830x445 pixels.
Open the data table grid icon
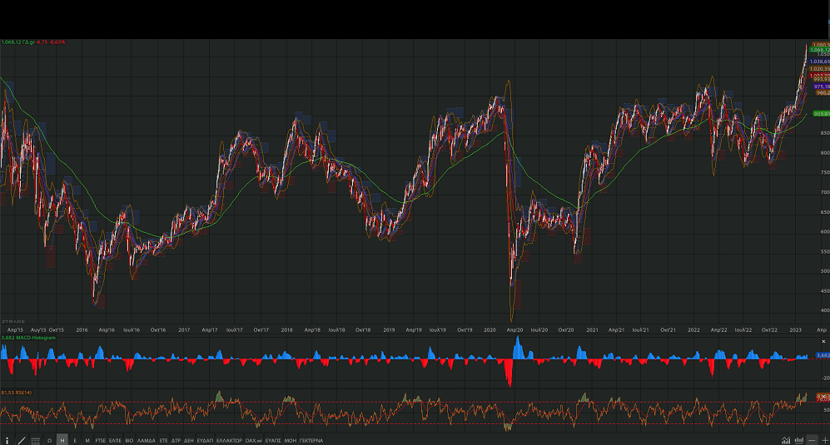click(34, 439)
